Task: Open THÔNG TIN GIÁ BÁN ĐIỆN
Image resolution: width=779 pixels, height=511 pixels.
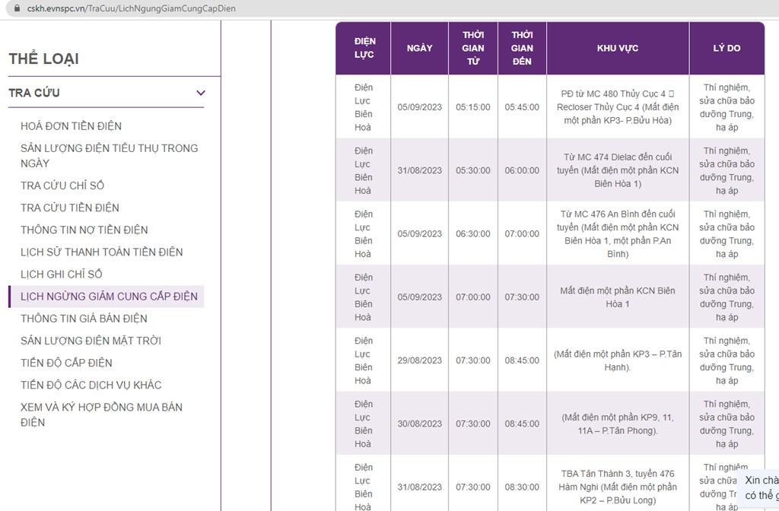Action: pyautogui.click(x=84, y=319)
